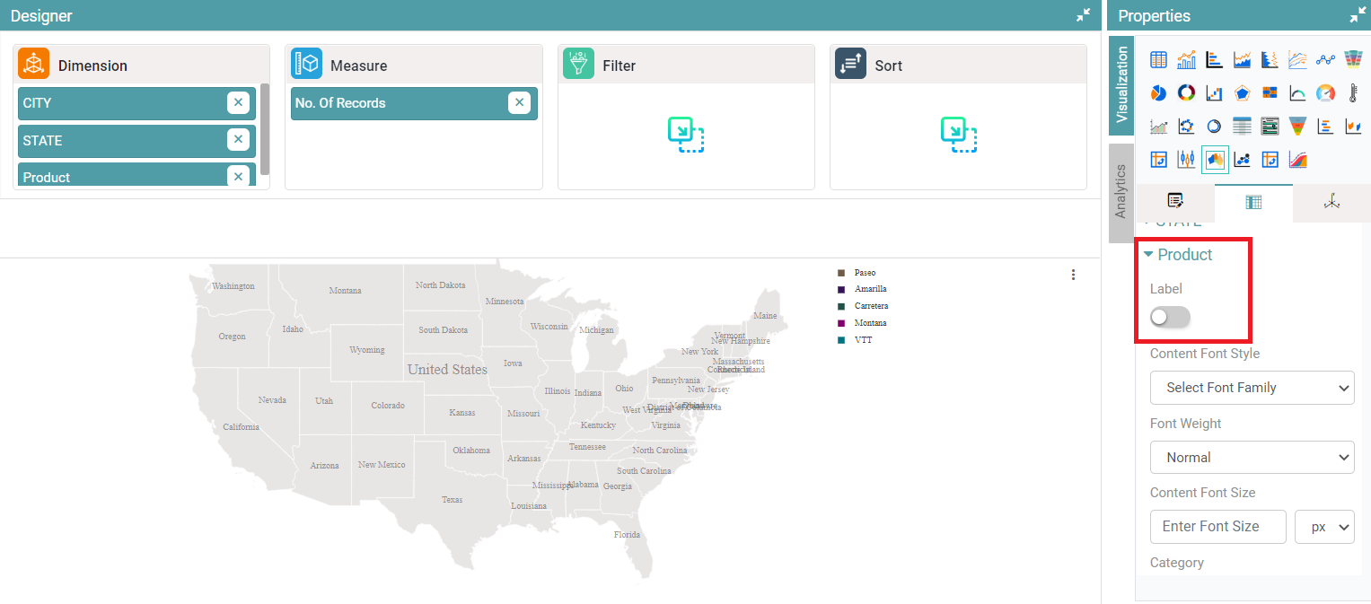This screenshot has width=1371, height=604.
Task: Click the Enter Font Size input field
Action: pos(1217,527)
